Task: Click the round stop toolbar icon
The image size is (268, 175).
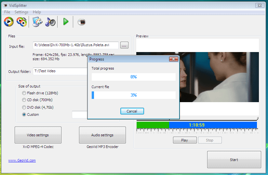Action: [82, 22]
